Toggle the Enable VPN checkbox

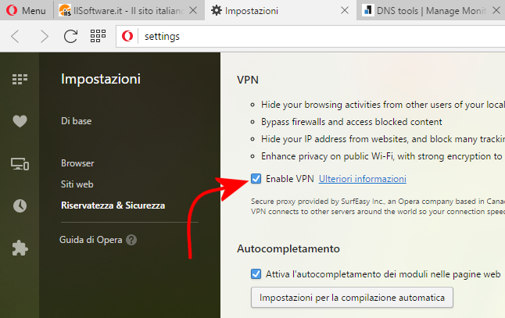[256, 179]
